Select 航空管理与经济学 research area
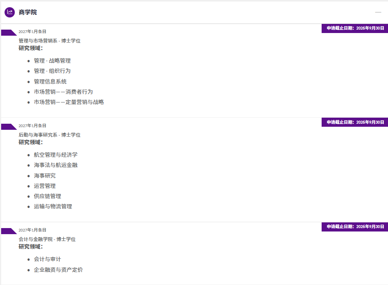388x285 pixels. pyautogui.click(x=56, y=155)
